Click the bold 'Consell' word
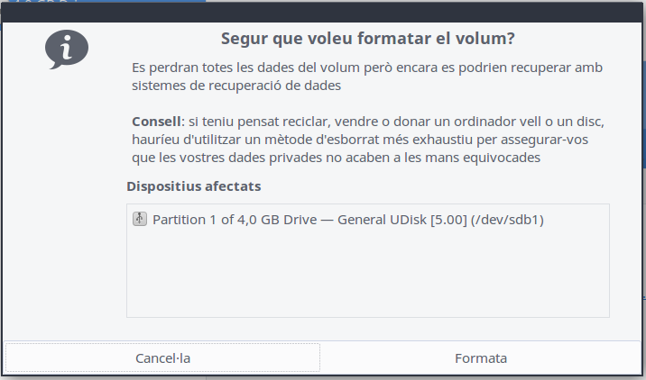This screenshot has width=646, height=380. (156, 122)
